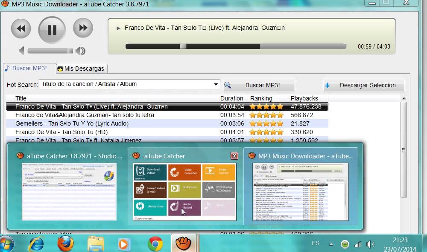The image size is (427, 252).
Task: Click the Descargar Seleccion button
Action: 364,85
